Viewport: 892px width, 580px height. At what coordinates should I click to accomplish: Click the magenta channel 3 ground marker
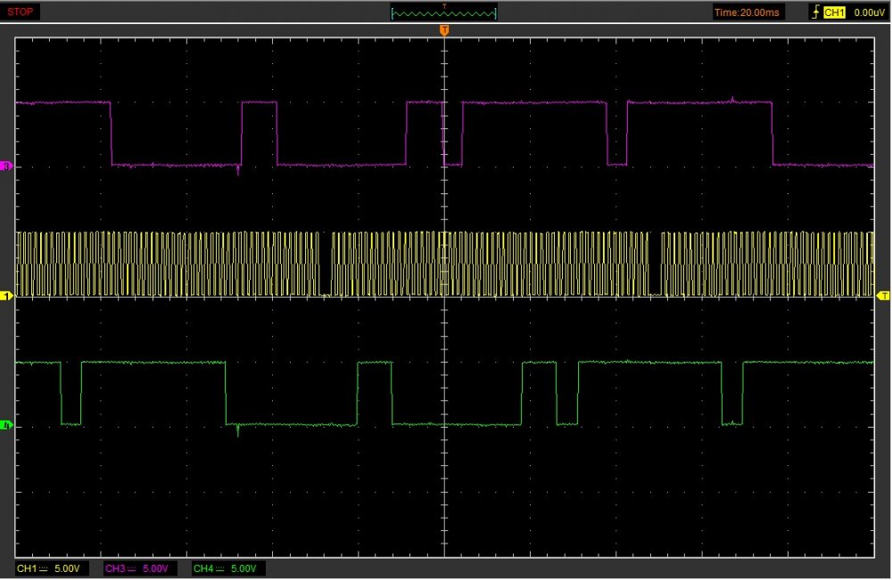tap(8, 167)
